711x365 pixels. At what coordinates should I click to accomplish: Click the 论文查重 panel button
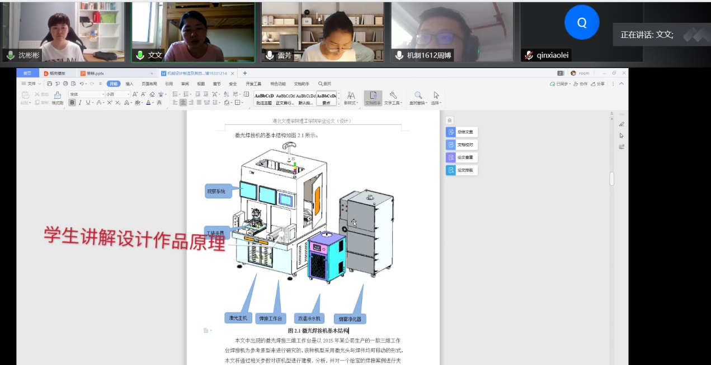coord(462,157)
